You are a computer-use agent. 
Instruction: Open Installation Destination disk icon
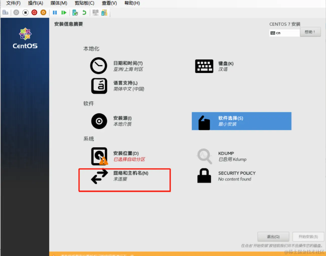click(99, 156)
